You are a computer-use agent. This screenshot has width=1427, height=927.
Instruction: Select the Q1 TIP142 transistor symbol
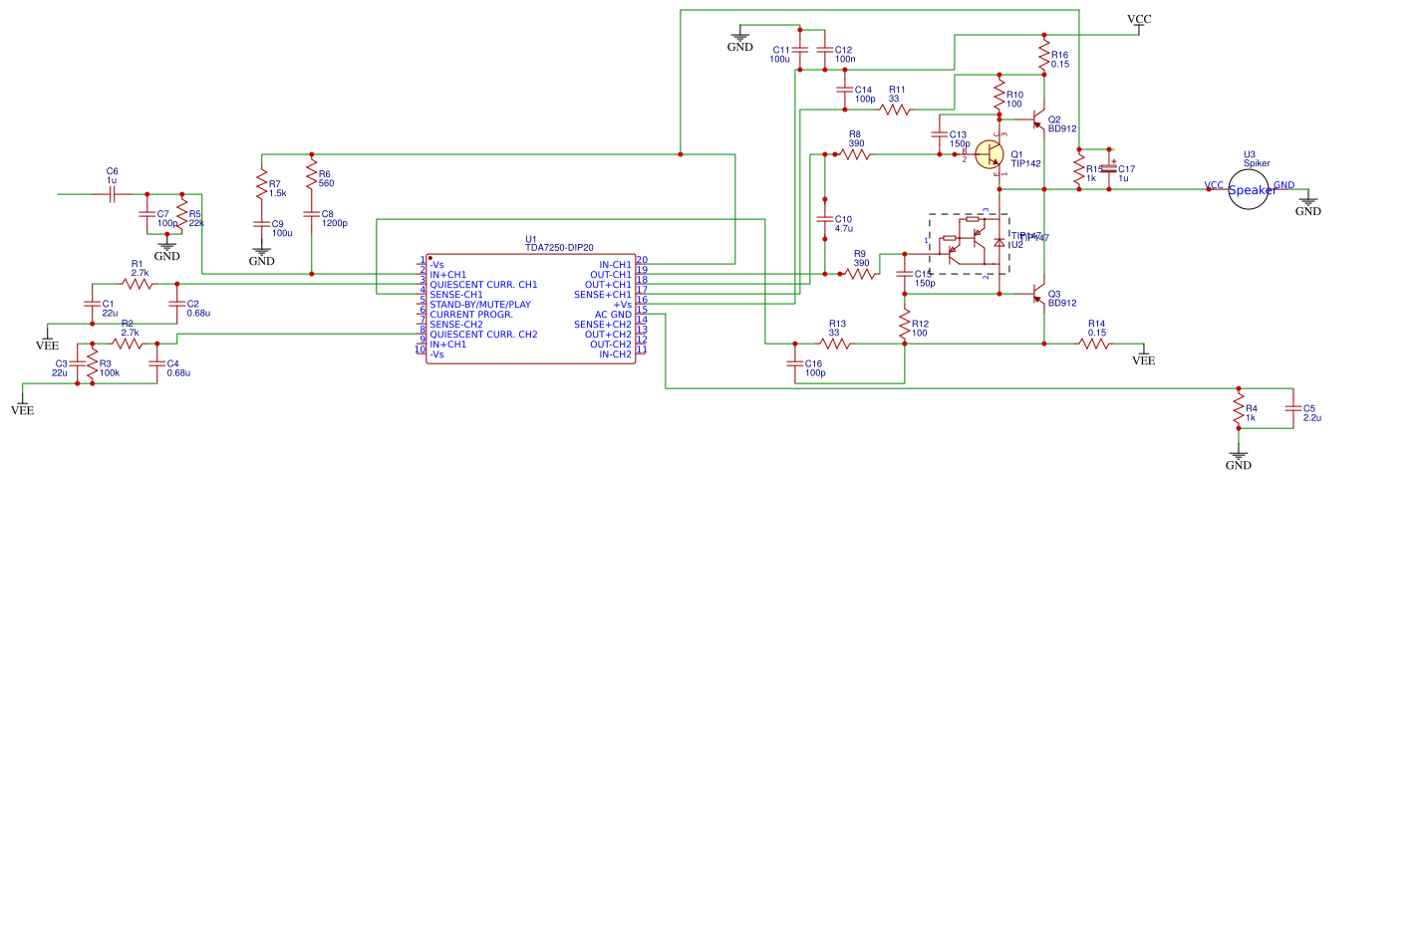tap(990, 154)
